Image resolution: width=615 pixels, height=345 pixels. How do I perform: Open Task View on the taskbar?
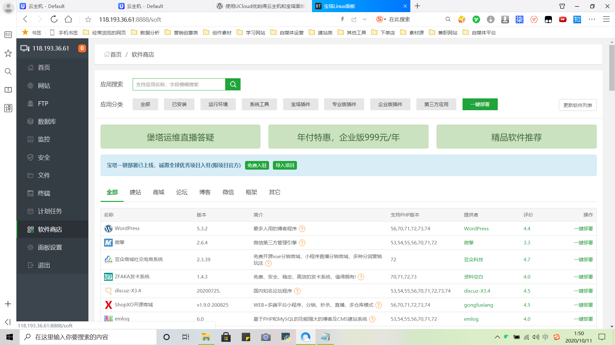[186, 337]
